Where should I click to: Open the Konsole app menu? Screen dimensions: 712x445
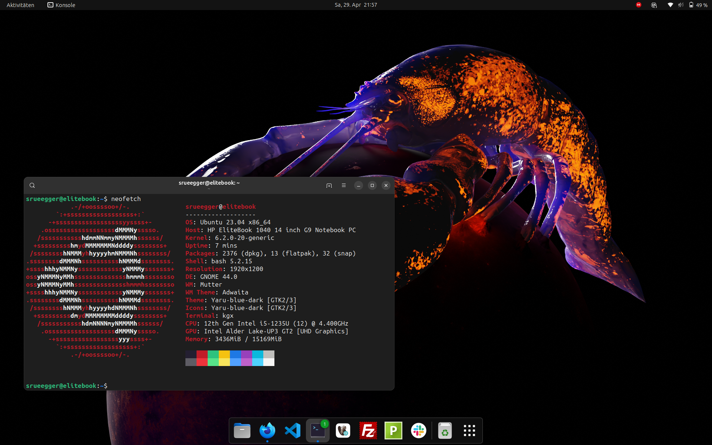[61, 5]
